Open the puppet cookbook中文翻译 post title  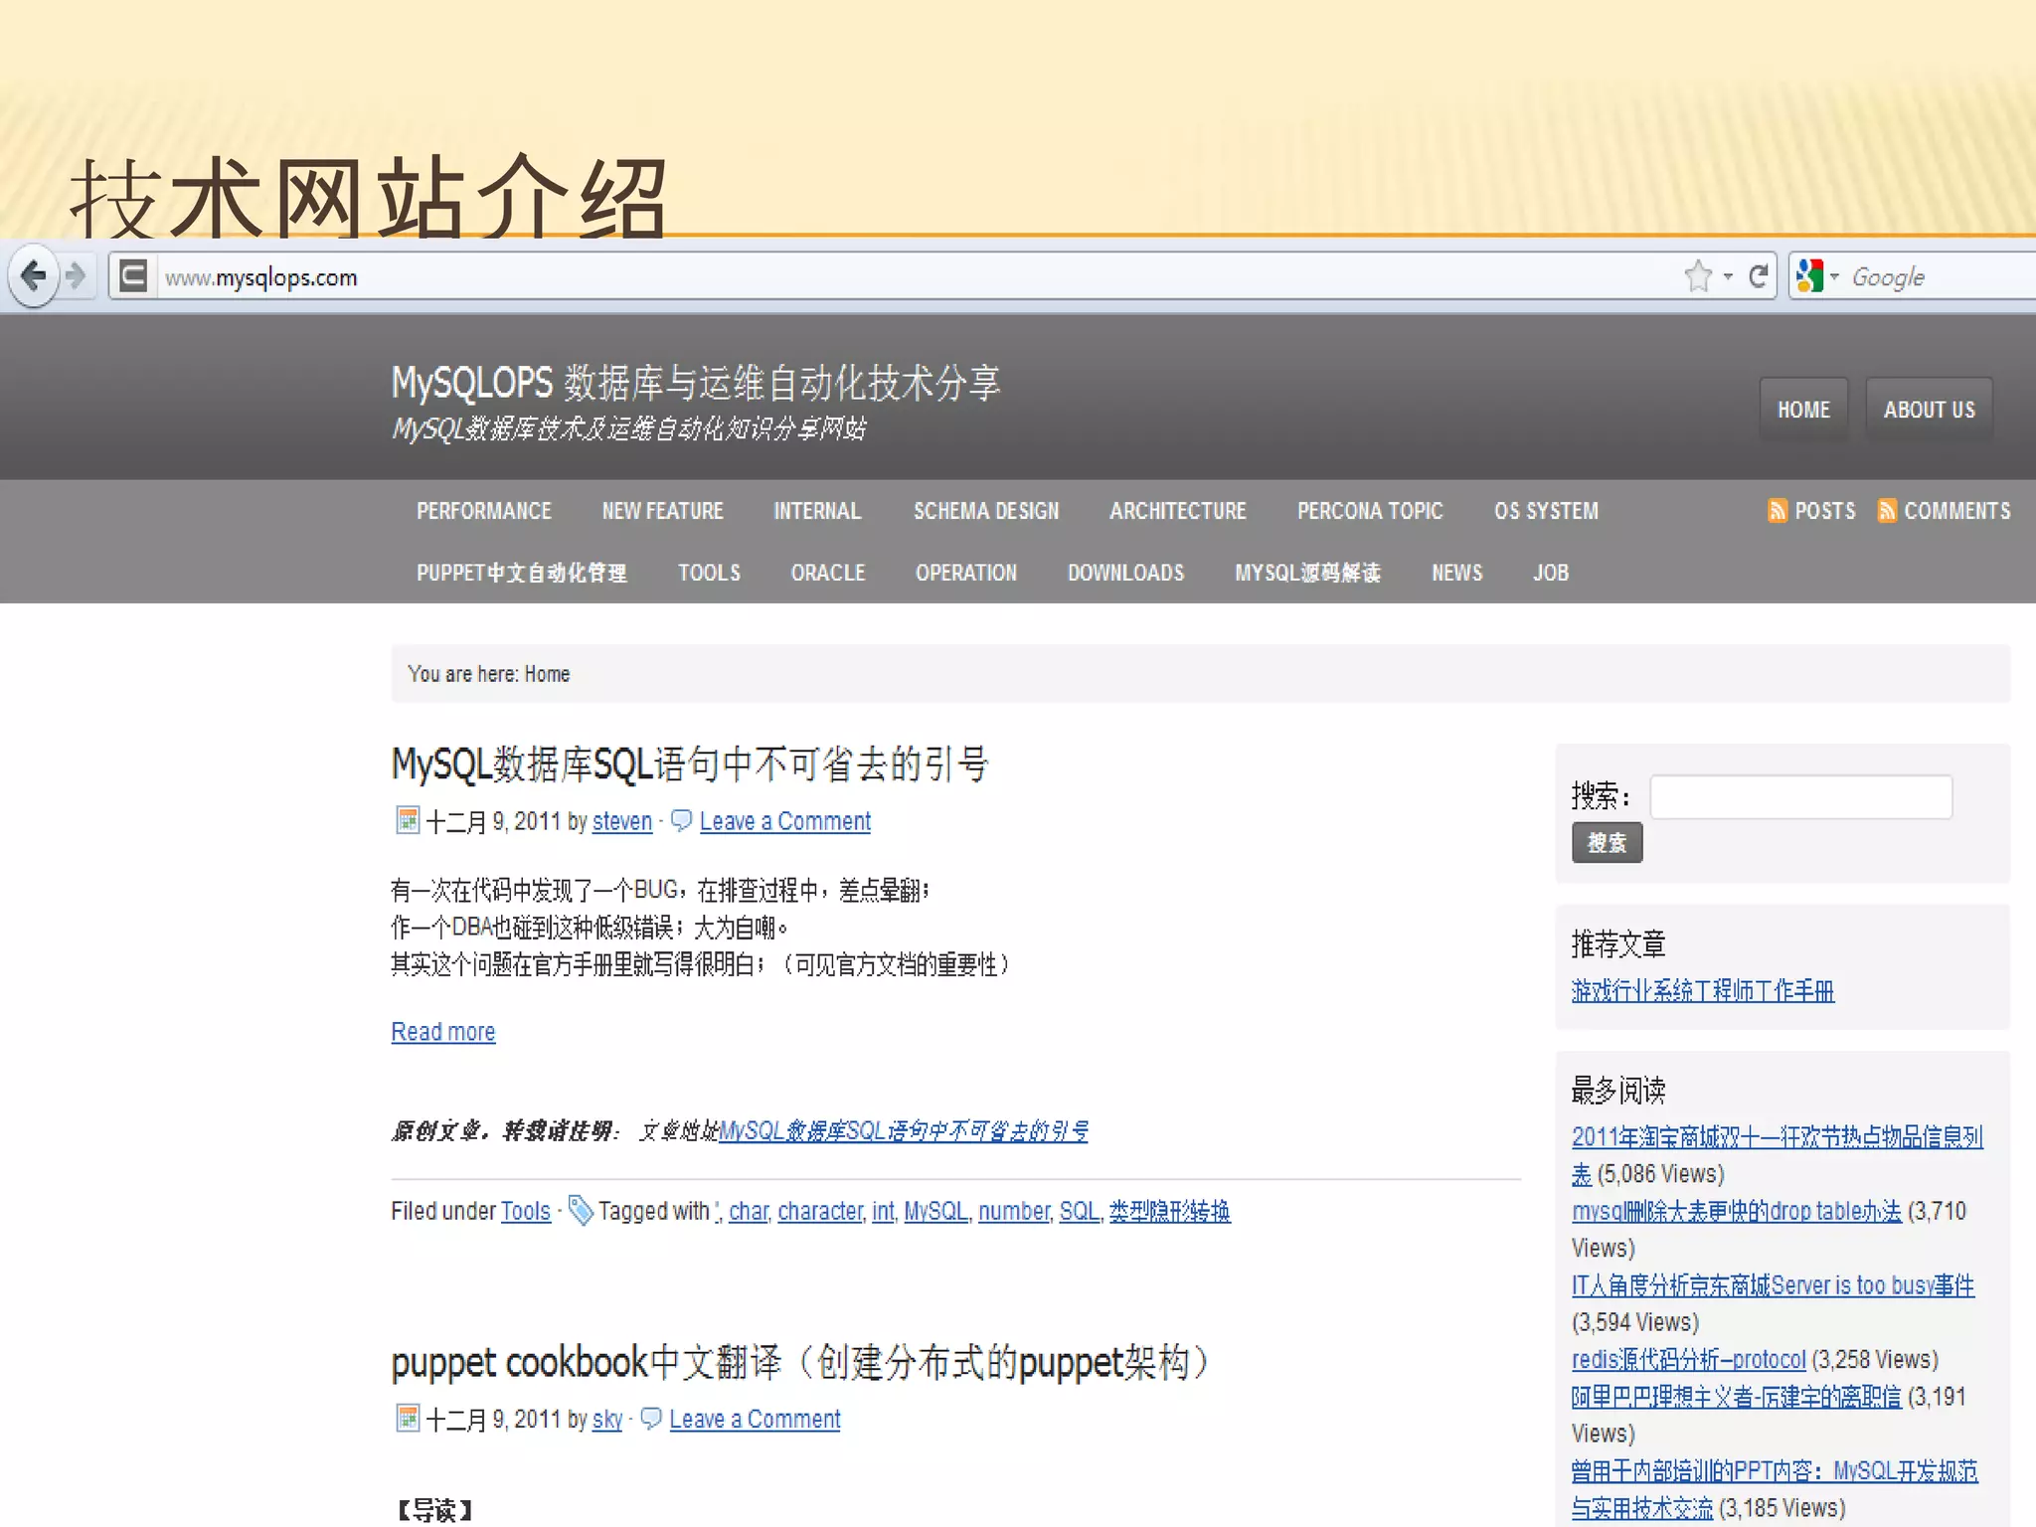click(x=800, y=1363)
